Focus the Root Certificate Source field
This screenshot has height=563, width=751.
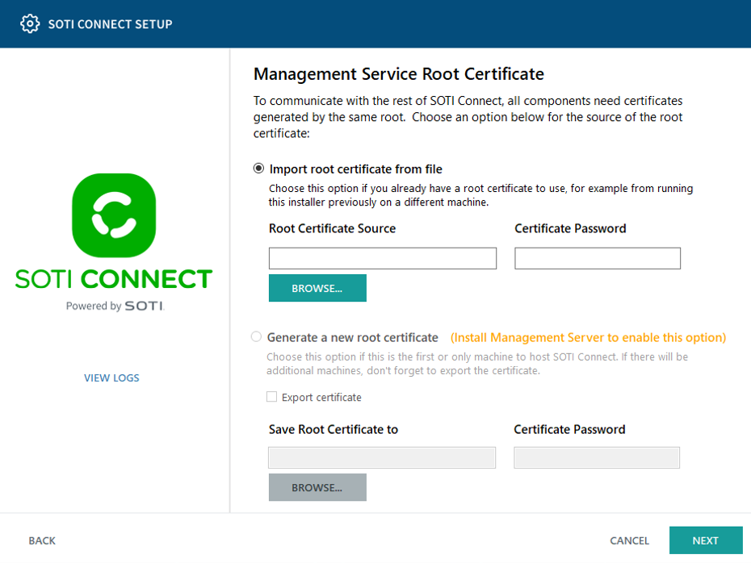(383, 258)
